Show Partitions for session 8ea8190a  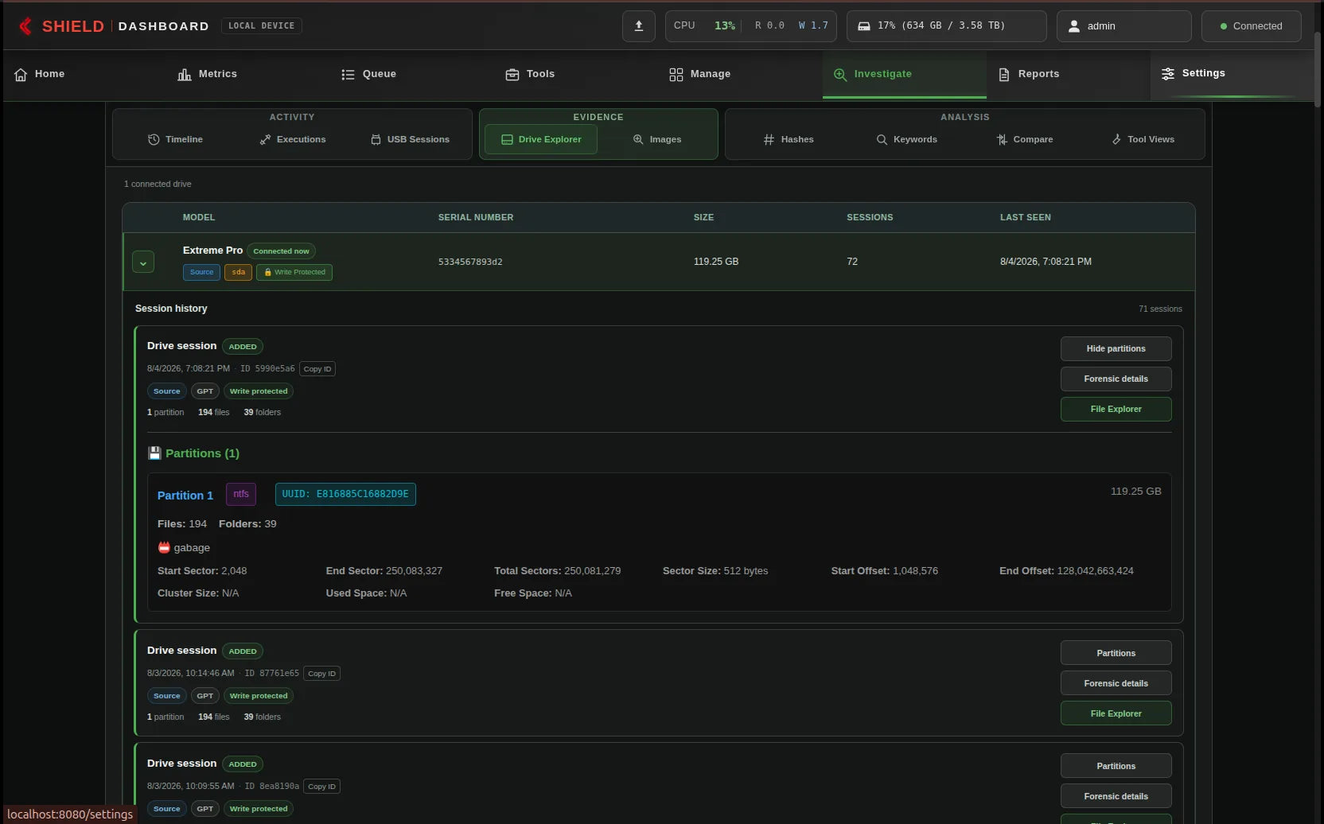[x=1116, y=766]
